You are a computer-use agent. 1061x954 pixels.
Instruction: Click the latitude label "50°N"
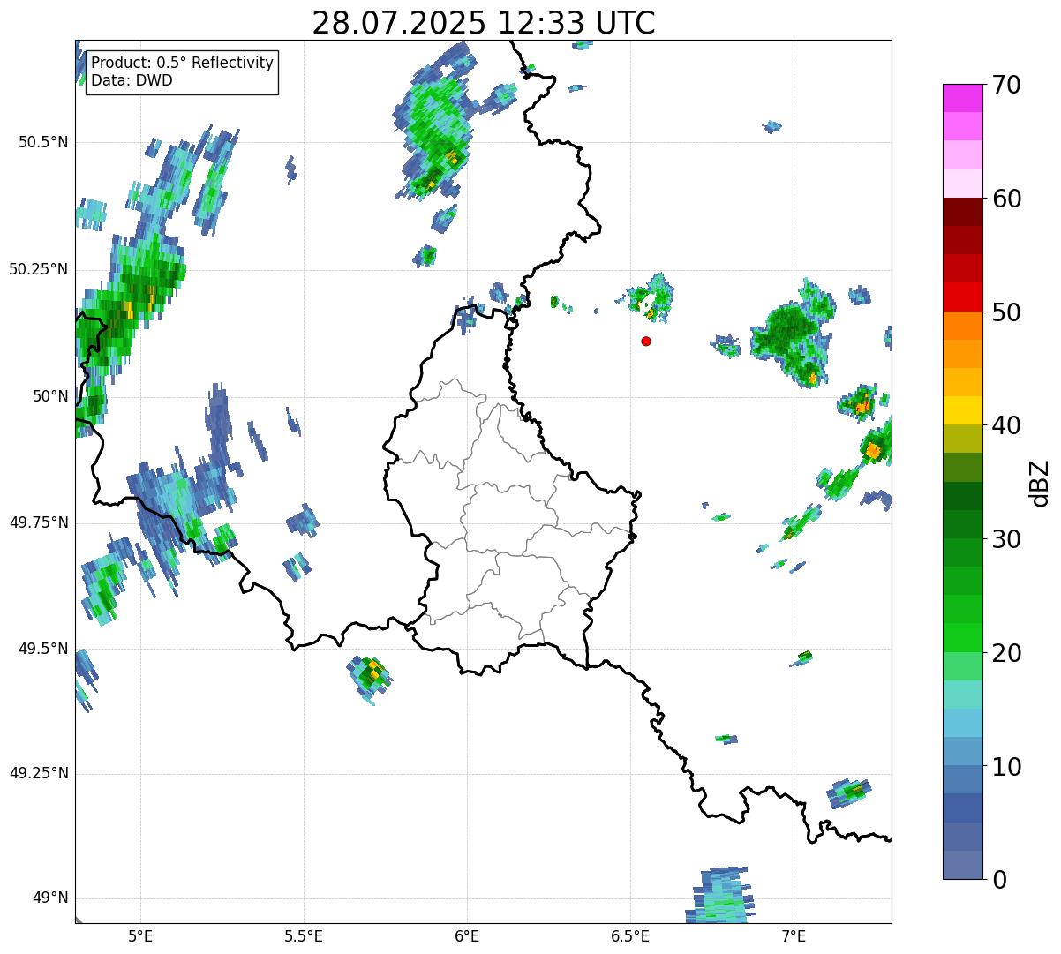[50, 396]
